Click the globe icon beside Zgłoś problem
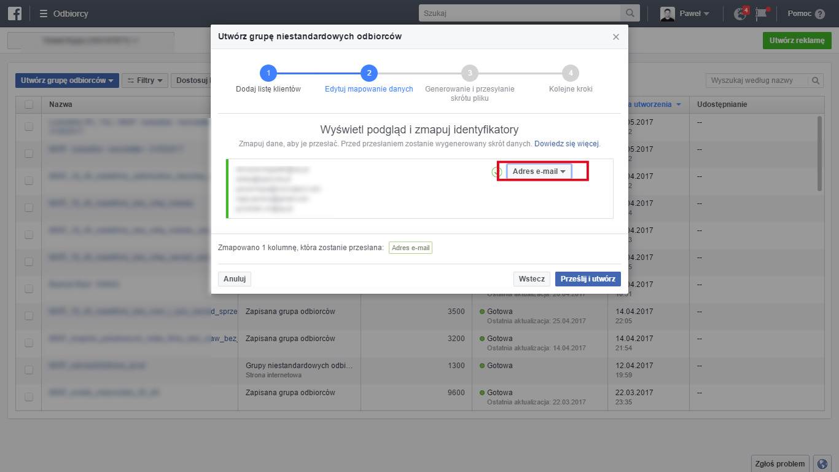 (822, 463)
